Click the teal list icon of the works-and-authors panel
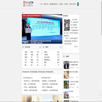Screen dimensions: 102x102 [x=43, y=47]
